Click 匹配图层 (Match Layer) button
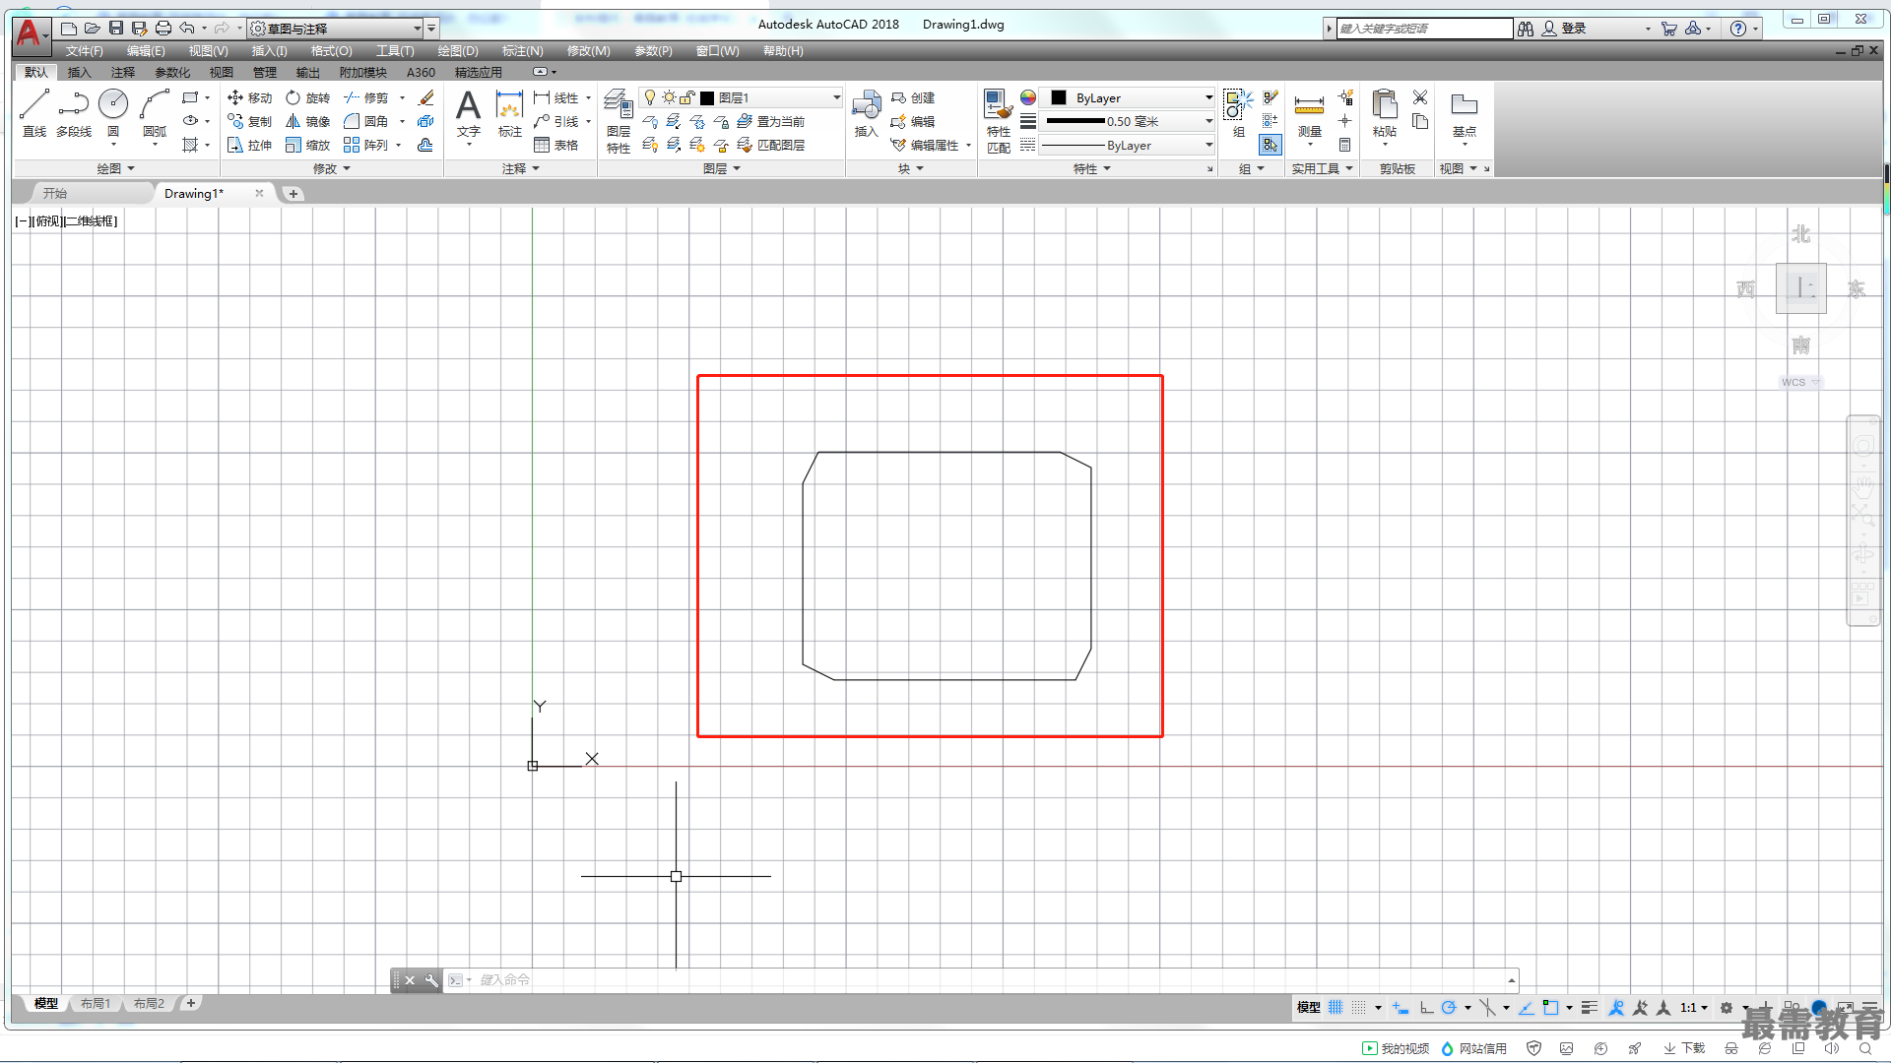Image resolution: width=1891 pixels, height=1063 pixels. (771, 145)
